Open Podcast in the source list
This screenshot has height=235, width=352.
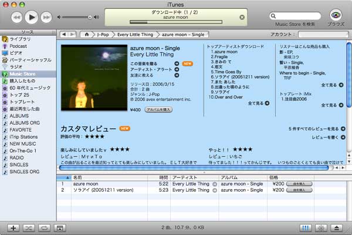(28, 46)
